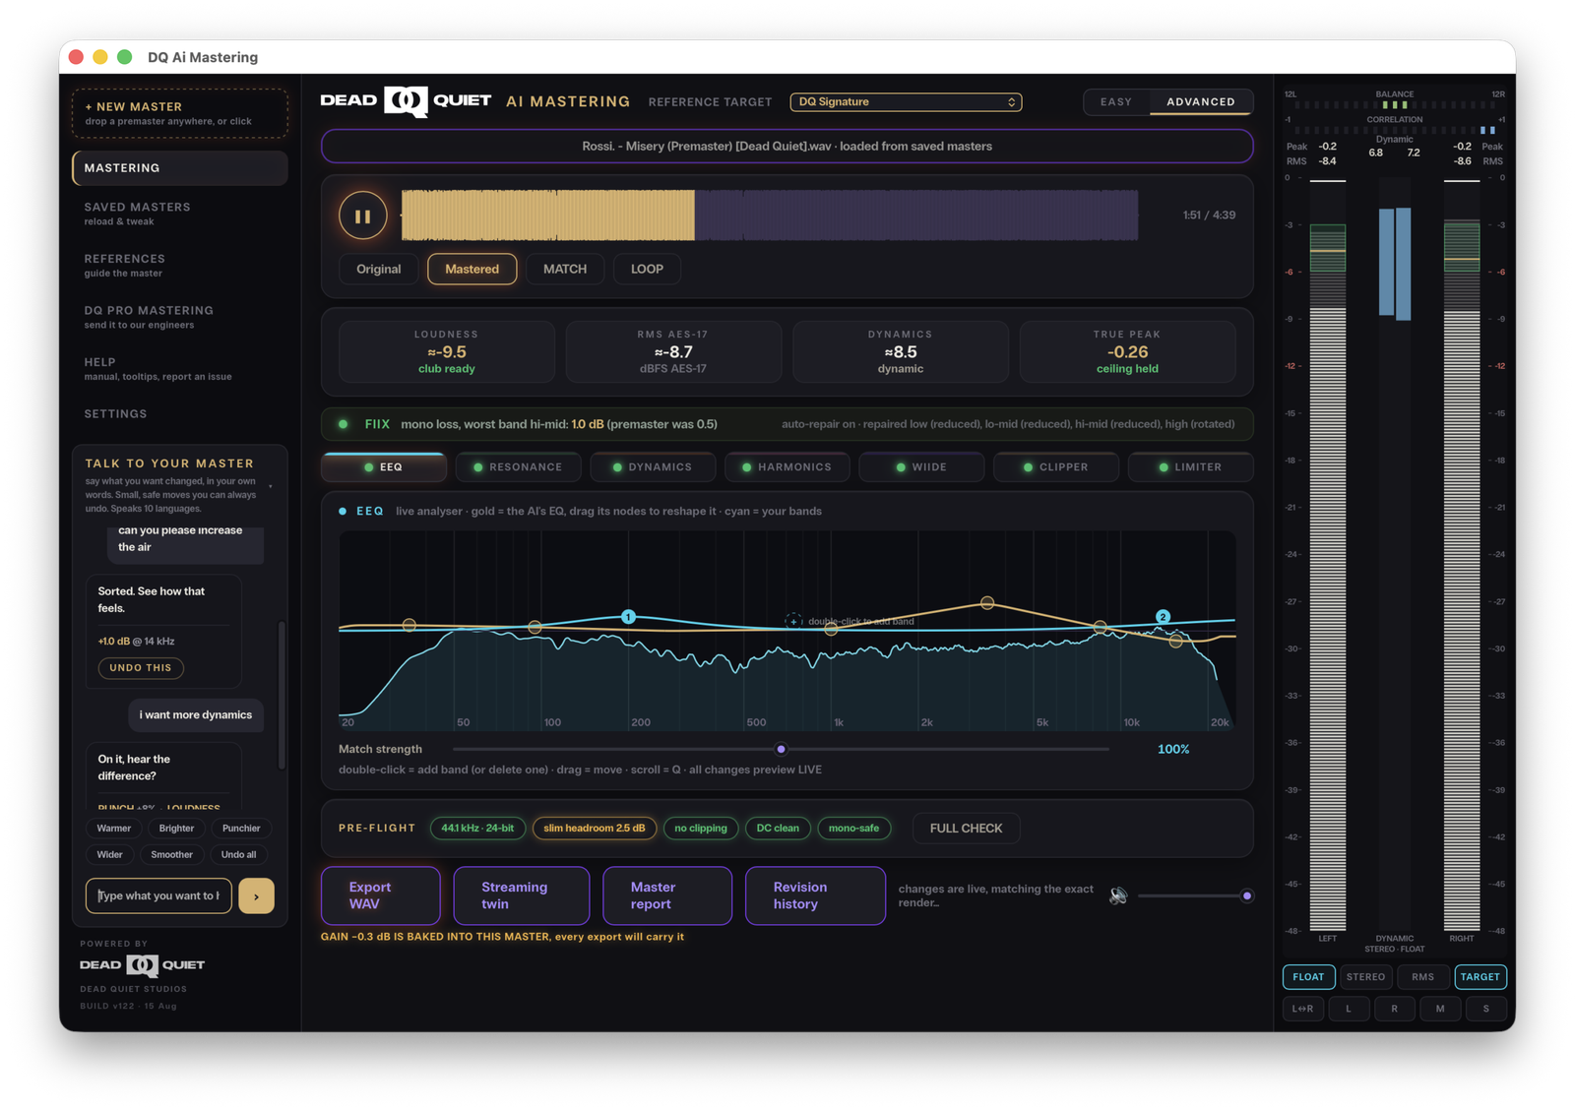Open Revision history
Image resolution: width=1575 pixels, height=1110 pixels.
point(815,895)
